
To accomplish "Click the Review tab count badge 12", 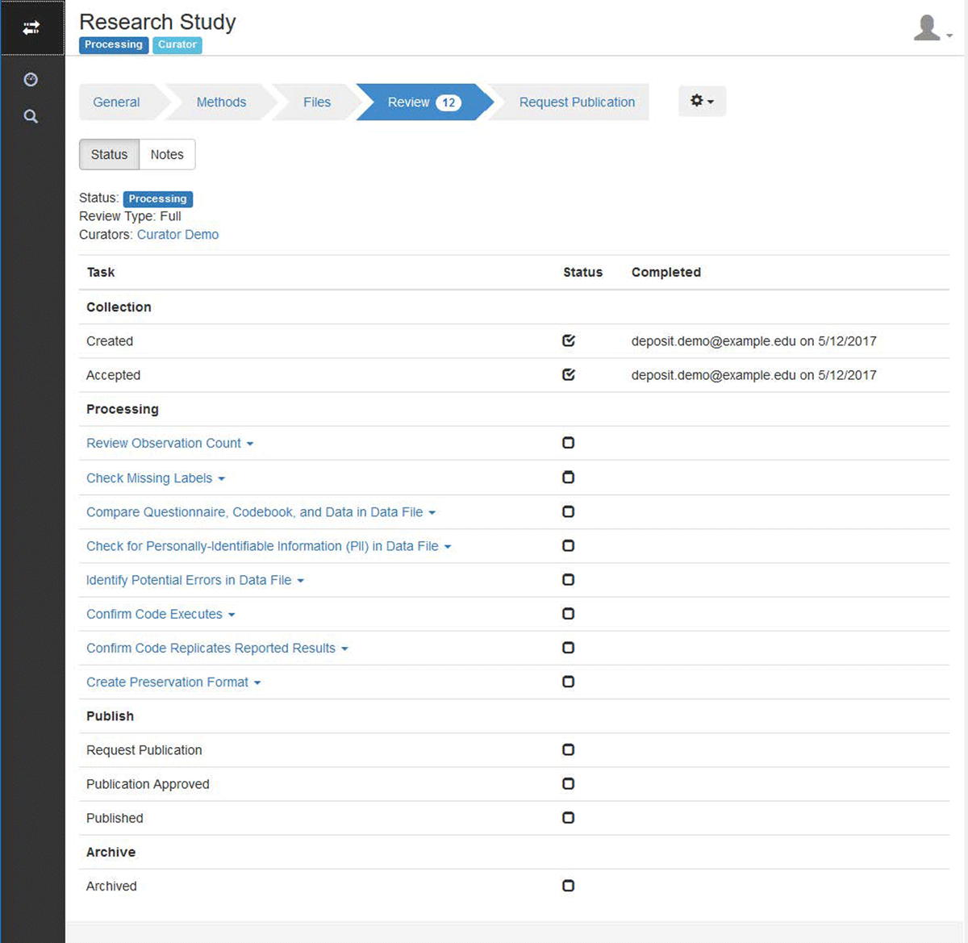I will coord(449,102).
